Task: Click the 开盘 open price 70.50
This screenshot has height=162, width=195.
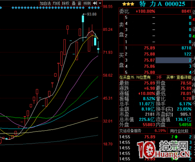Action: coord(186,83)
